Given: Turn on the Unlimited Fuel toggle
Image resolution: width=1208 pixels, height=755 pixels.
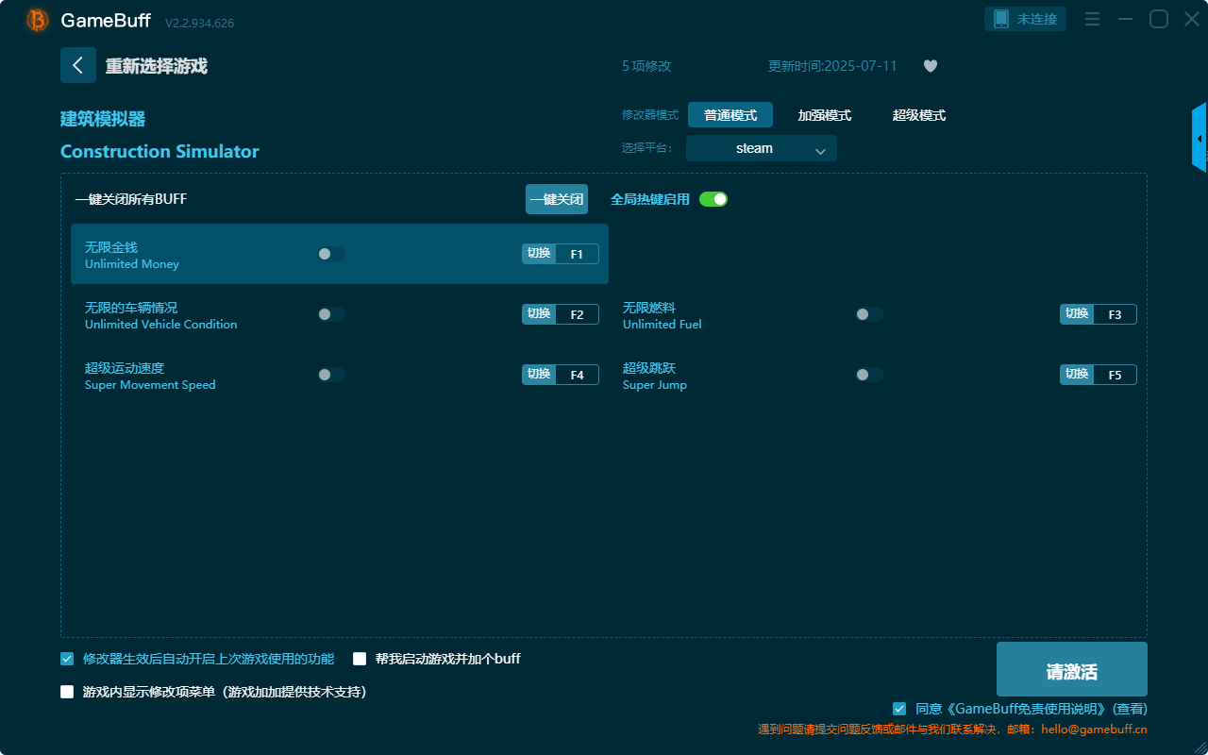Looking at the screenshot, I should [x=869, y=314].
